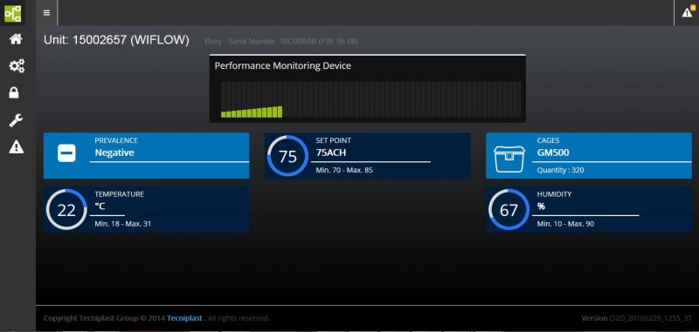
Task: Open the Tecniplast link in footer
Action: pyautogui.click(x=184, y=318)
